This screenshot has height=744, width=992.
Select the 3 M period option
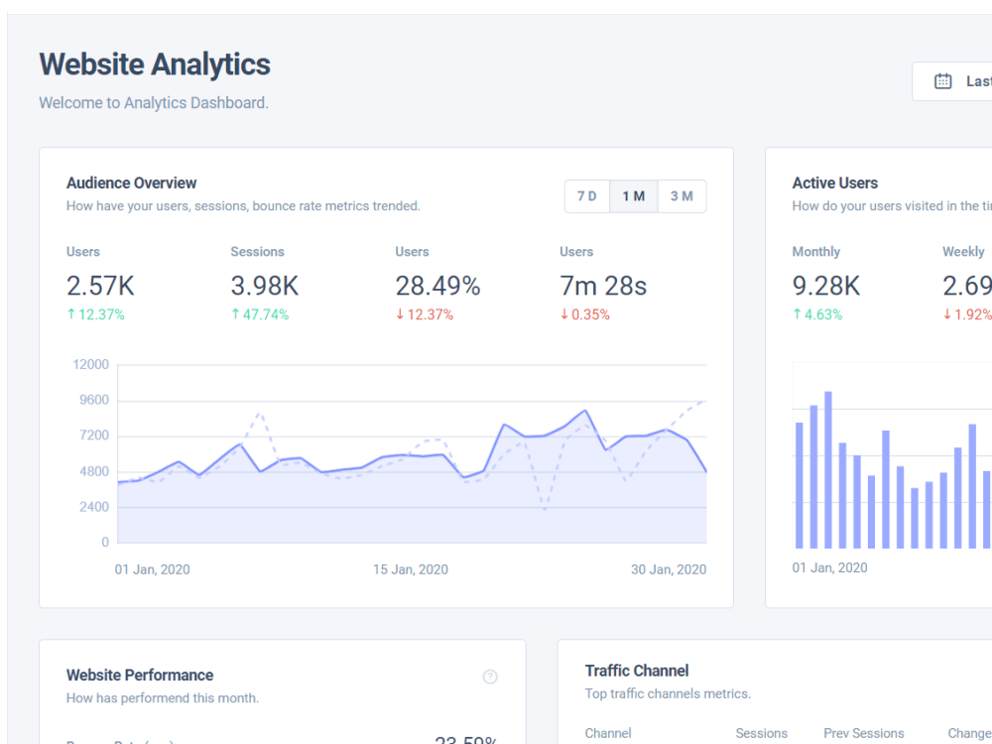click(682, 196)
